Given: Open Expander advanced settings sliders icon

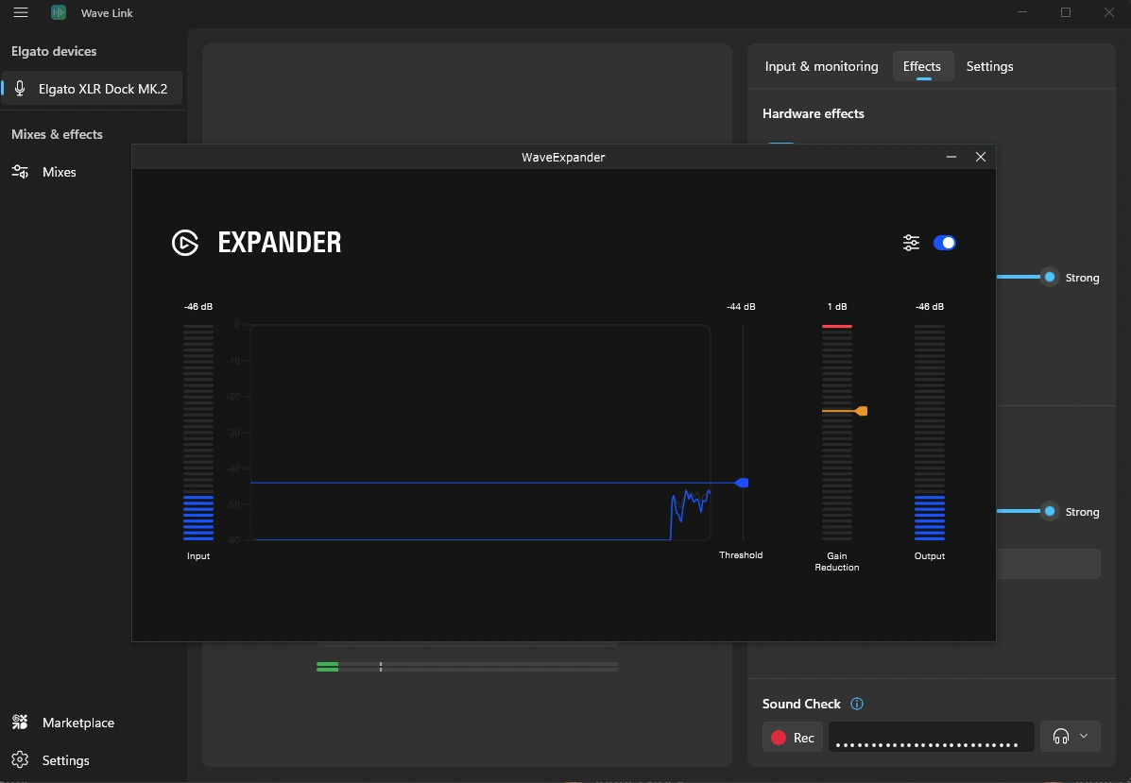Looking at the screenshot, I should (x=911, y=243).
